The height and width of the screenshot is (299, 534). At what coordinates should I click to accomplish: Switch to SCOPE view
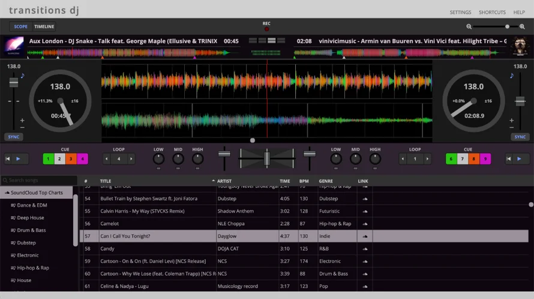click(x=21, y=26)
